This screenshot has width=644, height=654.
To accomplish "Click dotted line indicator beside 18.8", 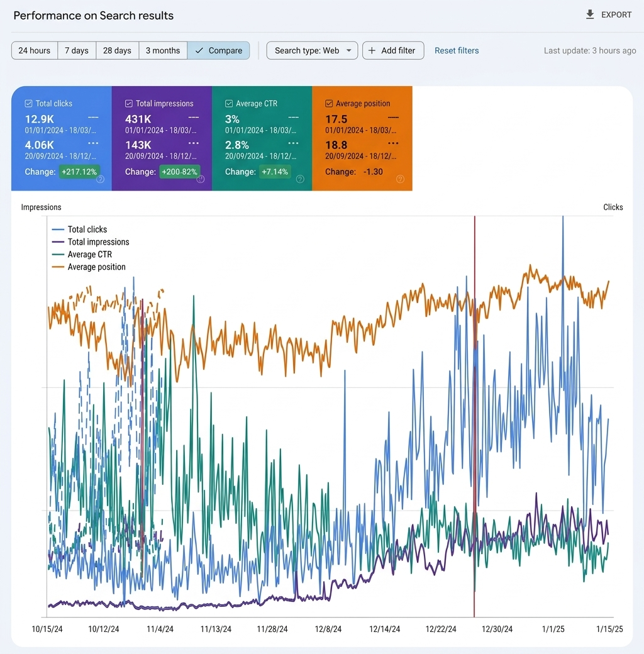I will tap(393, 143).
